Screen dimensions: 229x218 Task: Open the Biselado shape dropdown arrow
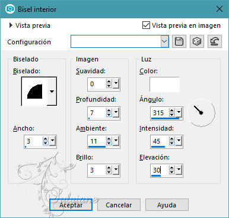point(52,92)
